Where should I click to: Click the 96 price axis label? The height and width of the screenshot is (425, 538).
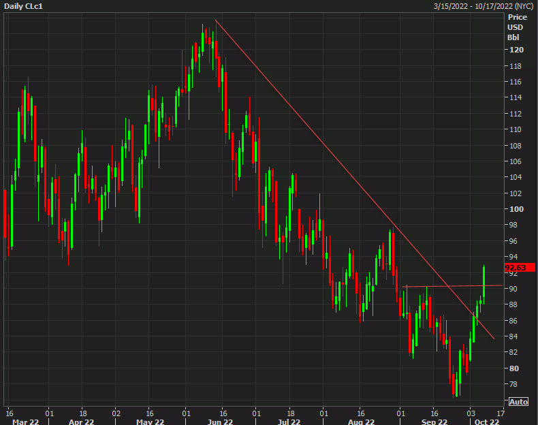[513, 241]
